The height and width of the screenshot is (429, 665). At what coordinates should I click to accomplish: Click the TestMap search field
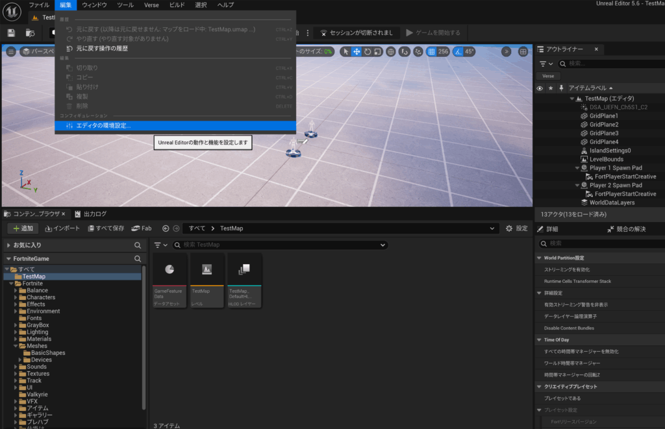(280, 245)
